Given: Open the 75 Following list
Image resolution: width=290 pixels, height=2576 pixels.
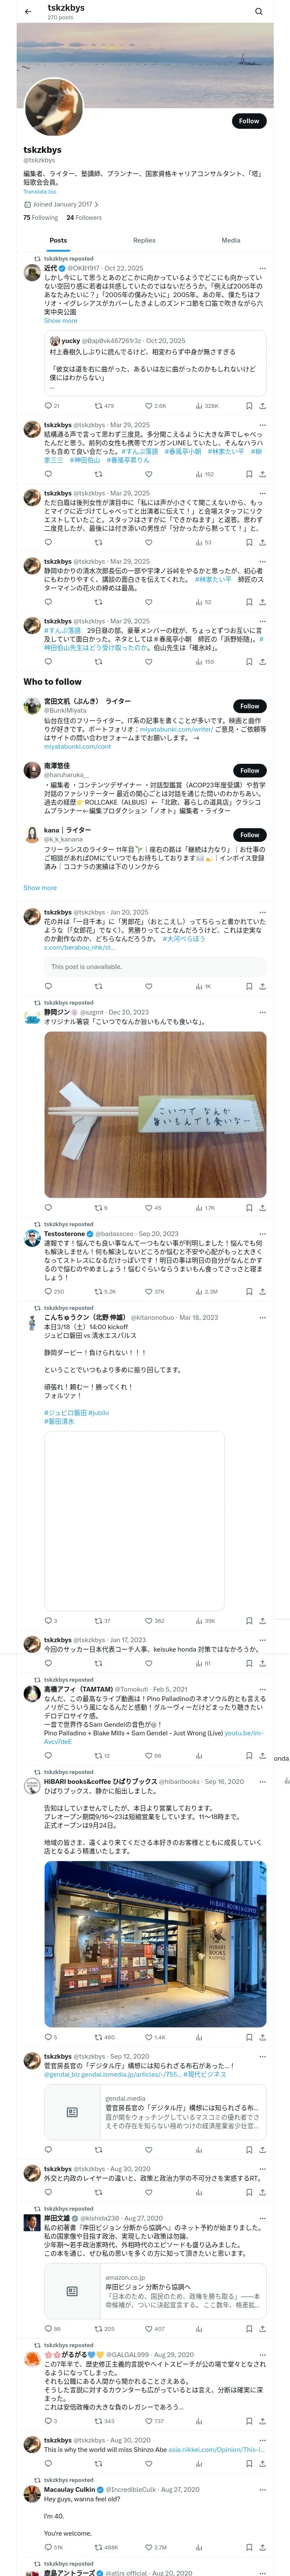Looking at the screenshot, I should tap(41, 217).
